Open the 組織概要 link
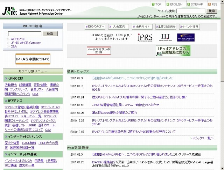The image size is (224, 170). [25, 85]
